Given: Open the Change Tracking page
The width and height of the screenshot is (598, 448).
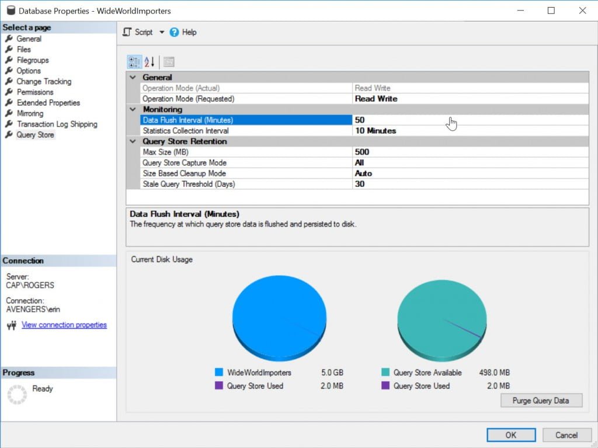Looking at the screenshot, I should click(x=44, y=81).
